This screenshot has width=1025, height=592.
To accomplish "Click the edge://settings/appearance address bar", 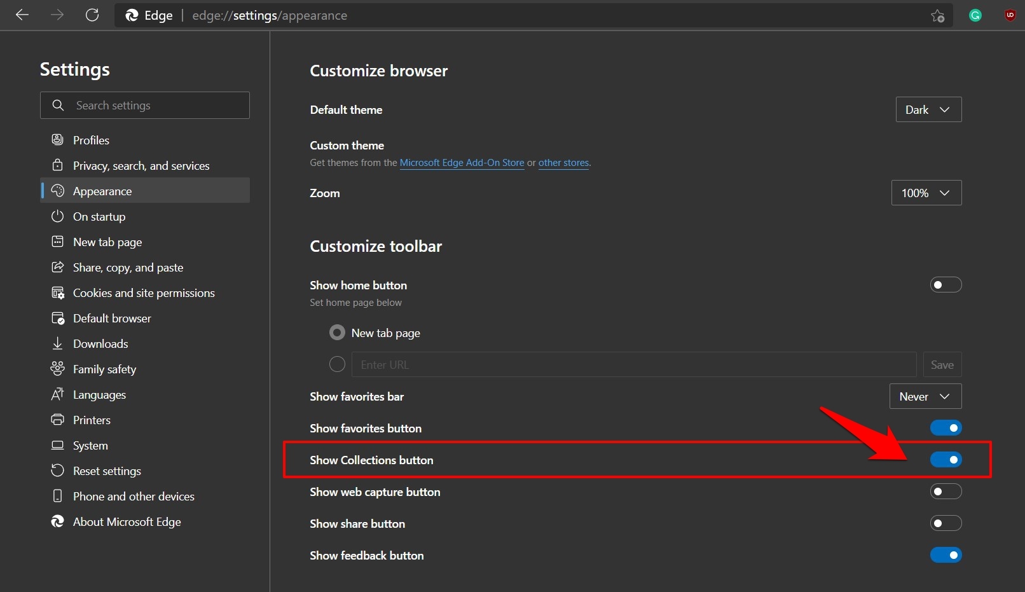I will [533, 15].
